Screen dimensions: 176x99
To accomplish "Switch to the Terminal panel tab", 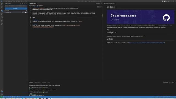I will [31, 82].
